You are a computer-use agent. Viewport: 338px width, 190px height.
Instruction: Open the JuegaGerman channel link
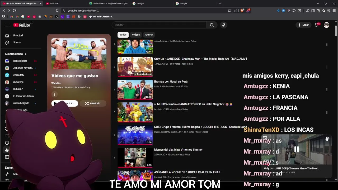point(161,41)
